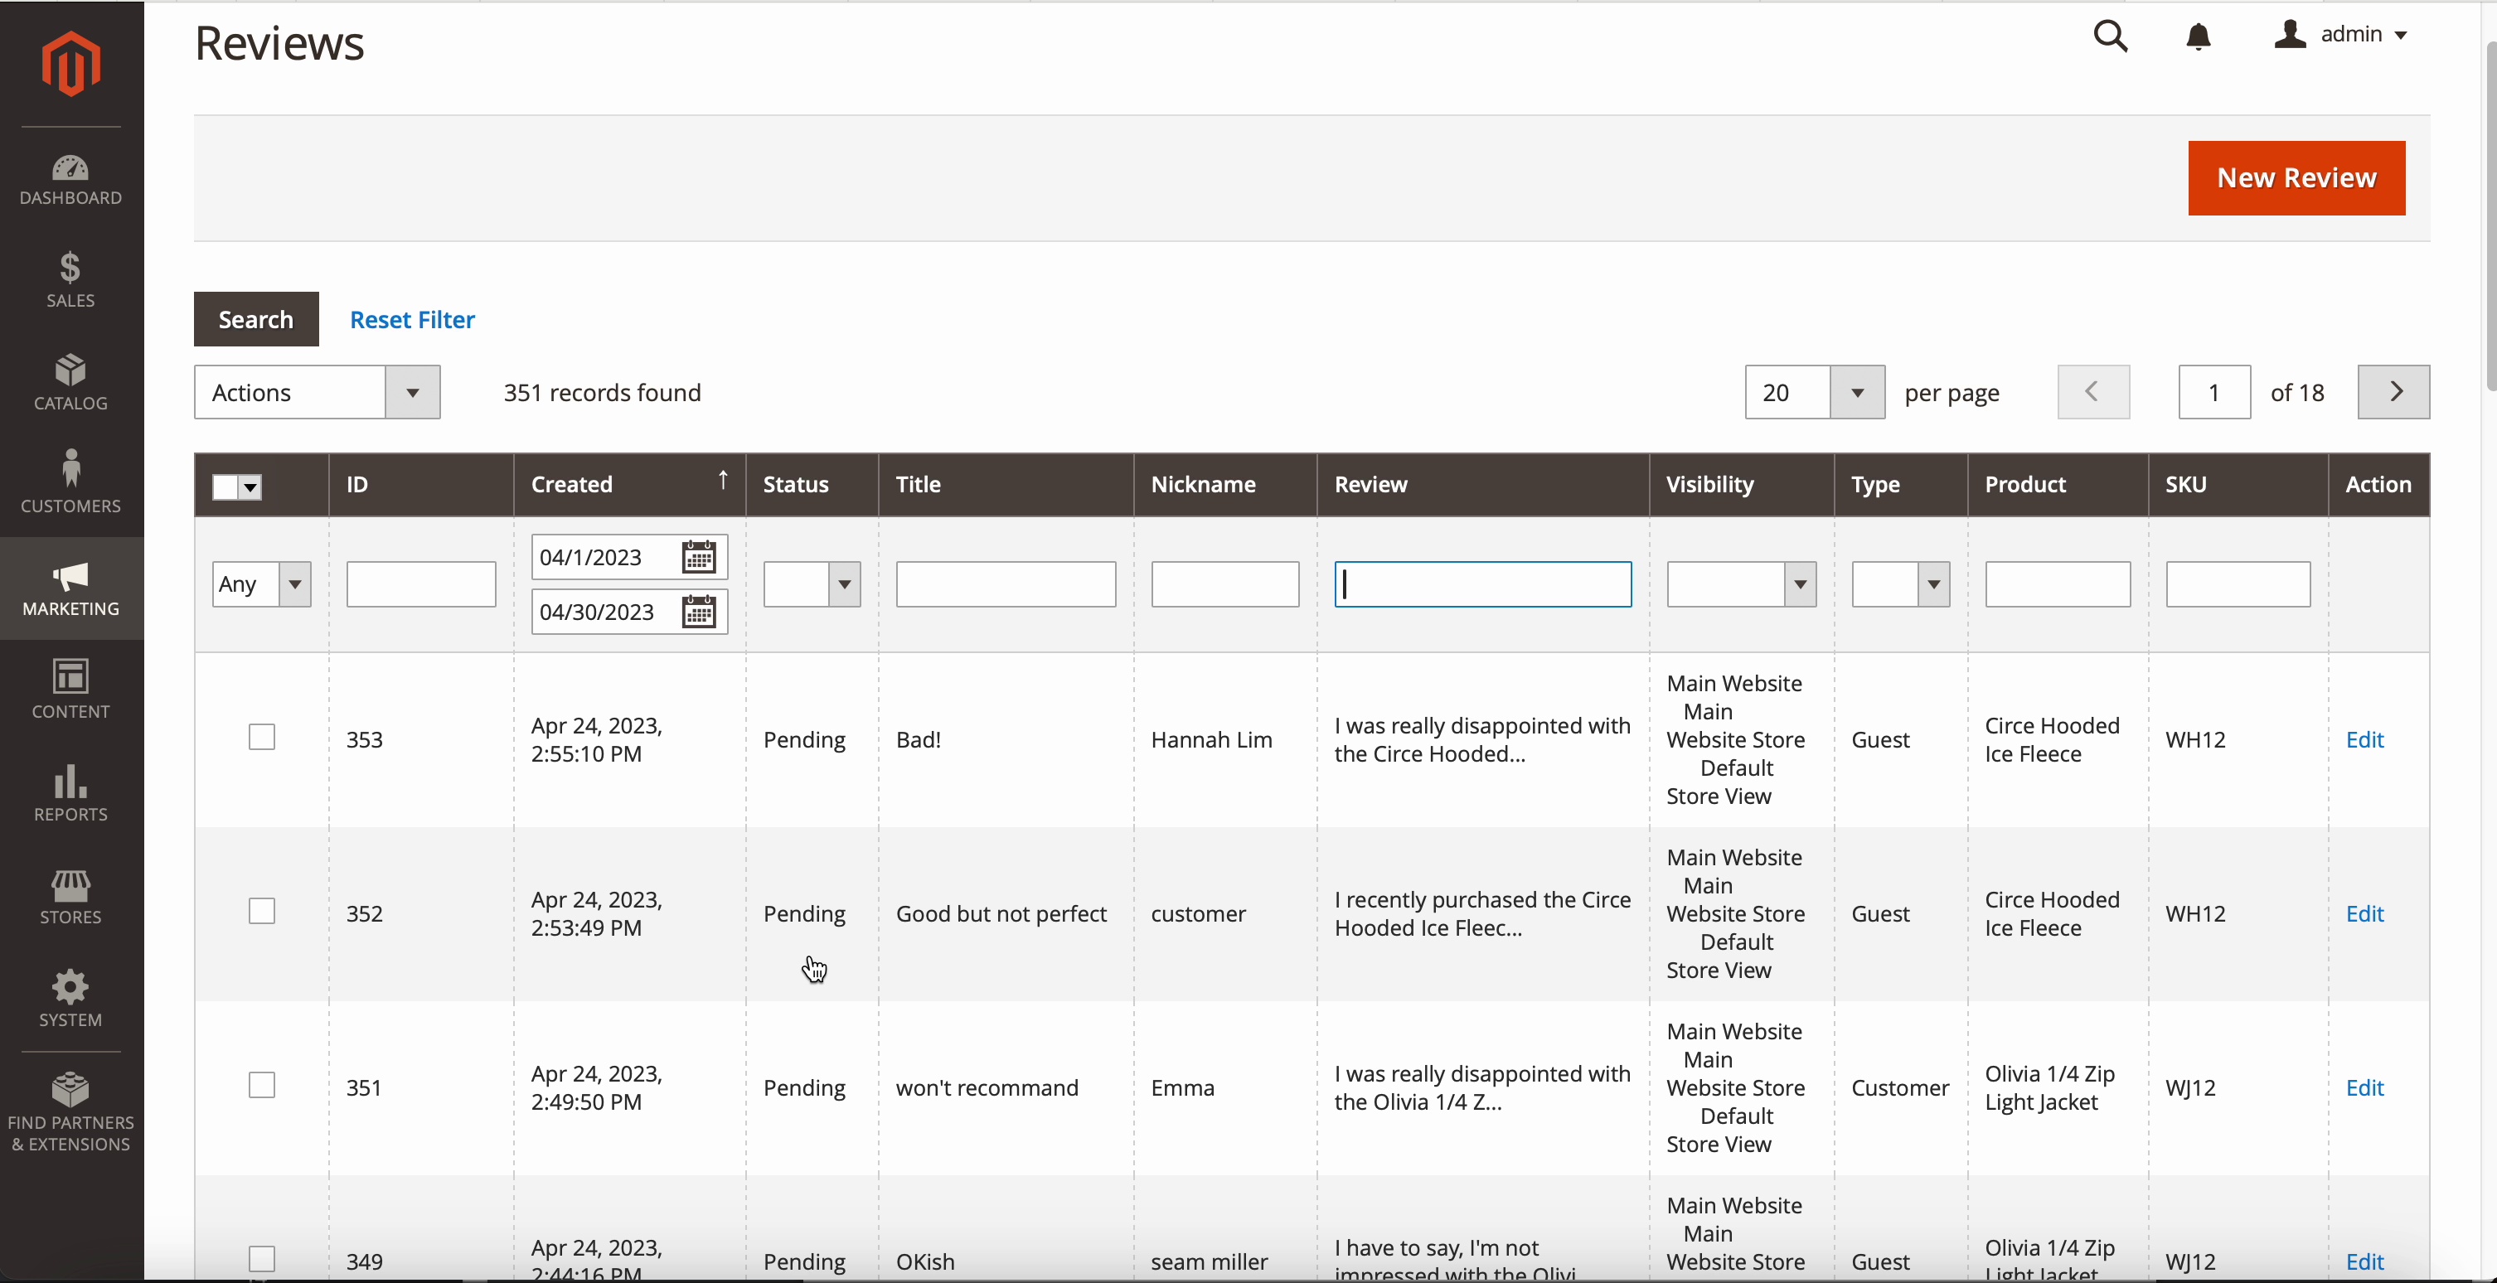The image size is (2497, 1283).
Task: Open the Dashboard sidebar icon
Action: [70, 180]
